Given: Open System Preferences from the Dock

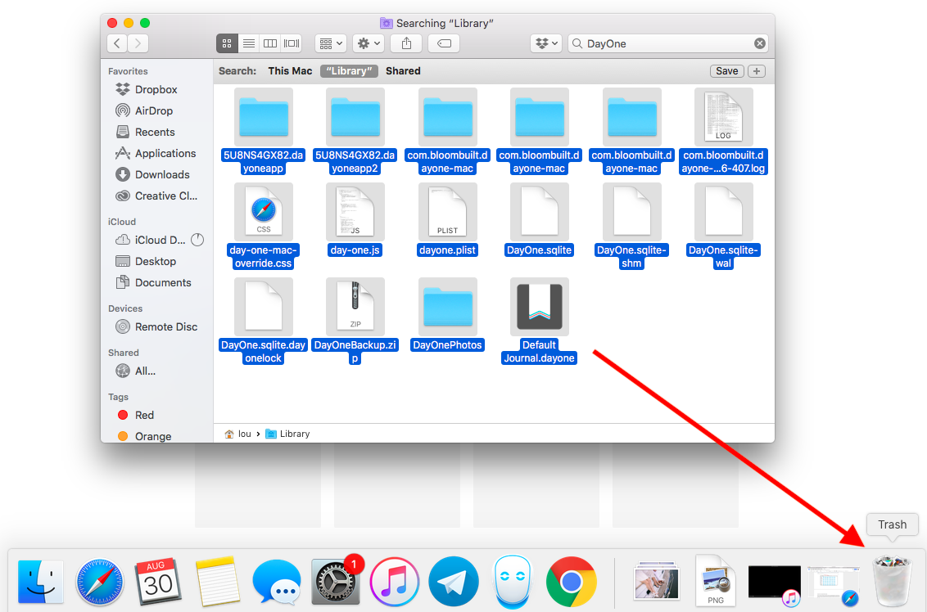Looking at the screenshot, I should [335, 581].
